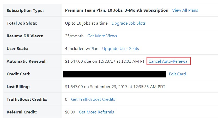This screenshot has width=218, height=122.
Task: Click the $0.00 referral credit value
Action: tap(70, 112)
